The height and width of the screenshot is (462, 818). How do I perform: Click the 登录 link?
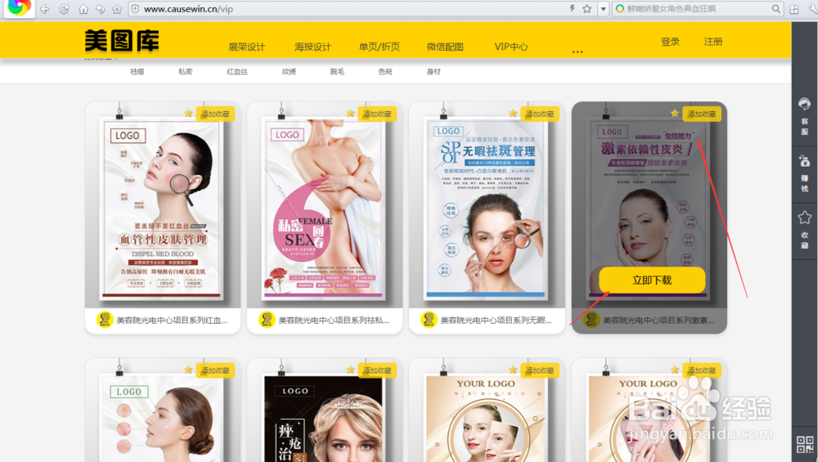(671, 42)
